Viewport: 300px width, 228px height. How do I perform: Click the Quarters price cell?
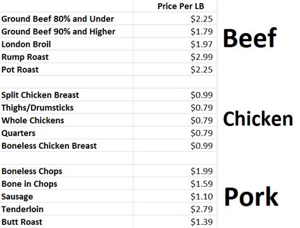point(175,133)
